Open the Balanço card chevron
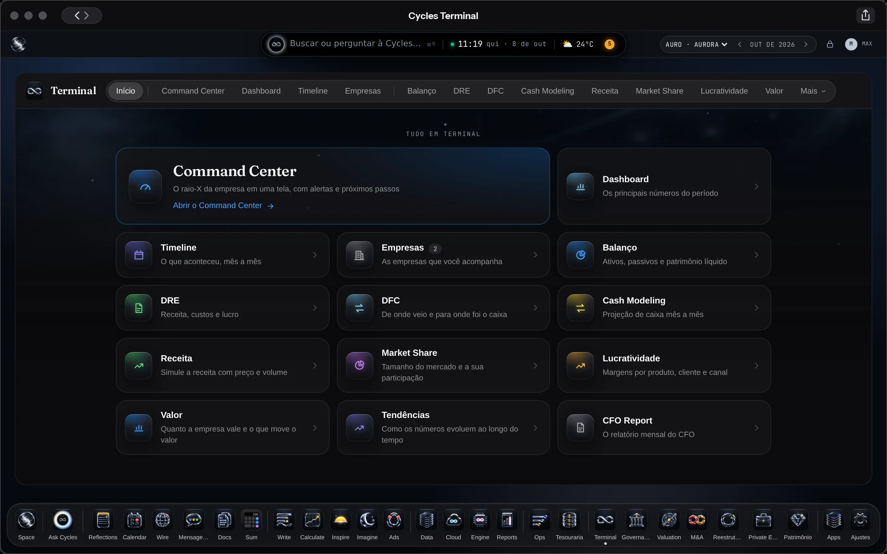887x554 pixels. tap(756, 255)
